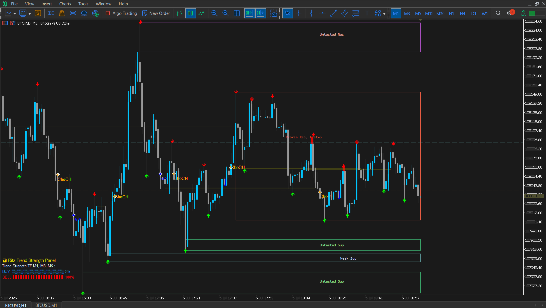The image size is (546, 308).
Task: Select the H4 timeframe
Action: [462, 13]
